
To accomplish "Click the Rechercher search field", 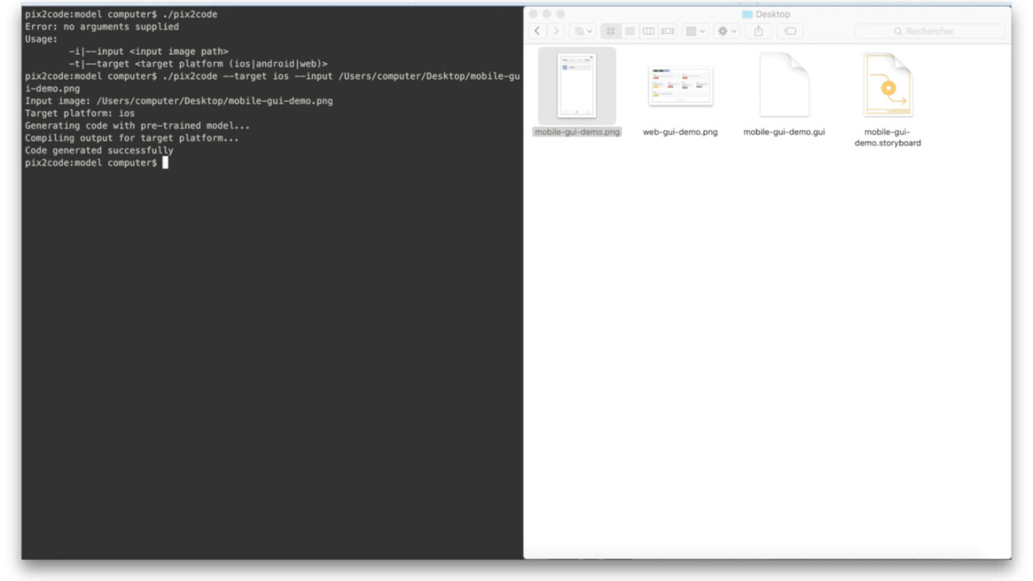I will click(930, 31).
